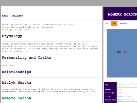
Task: Click the MOMERK MOROON title banner
Action: [120, 14]
